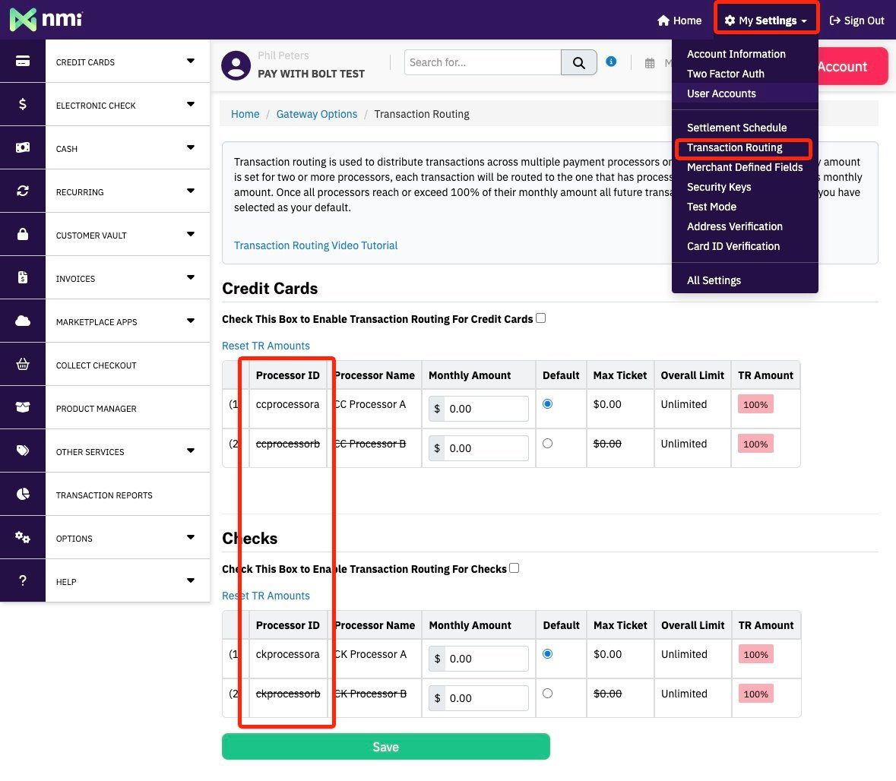Expand the Cash menu arrow
The image size is (896, 781).
pos(191,147)
